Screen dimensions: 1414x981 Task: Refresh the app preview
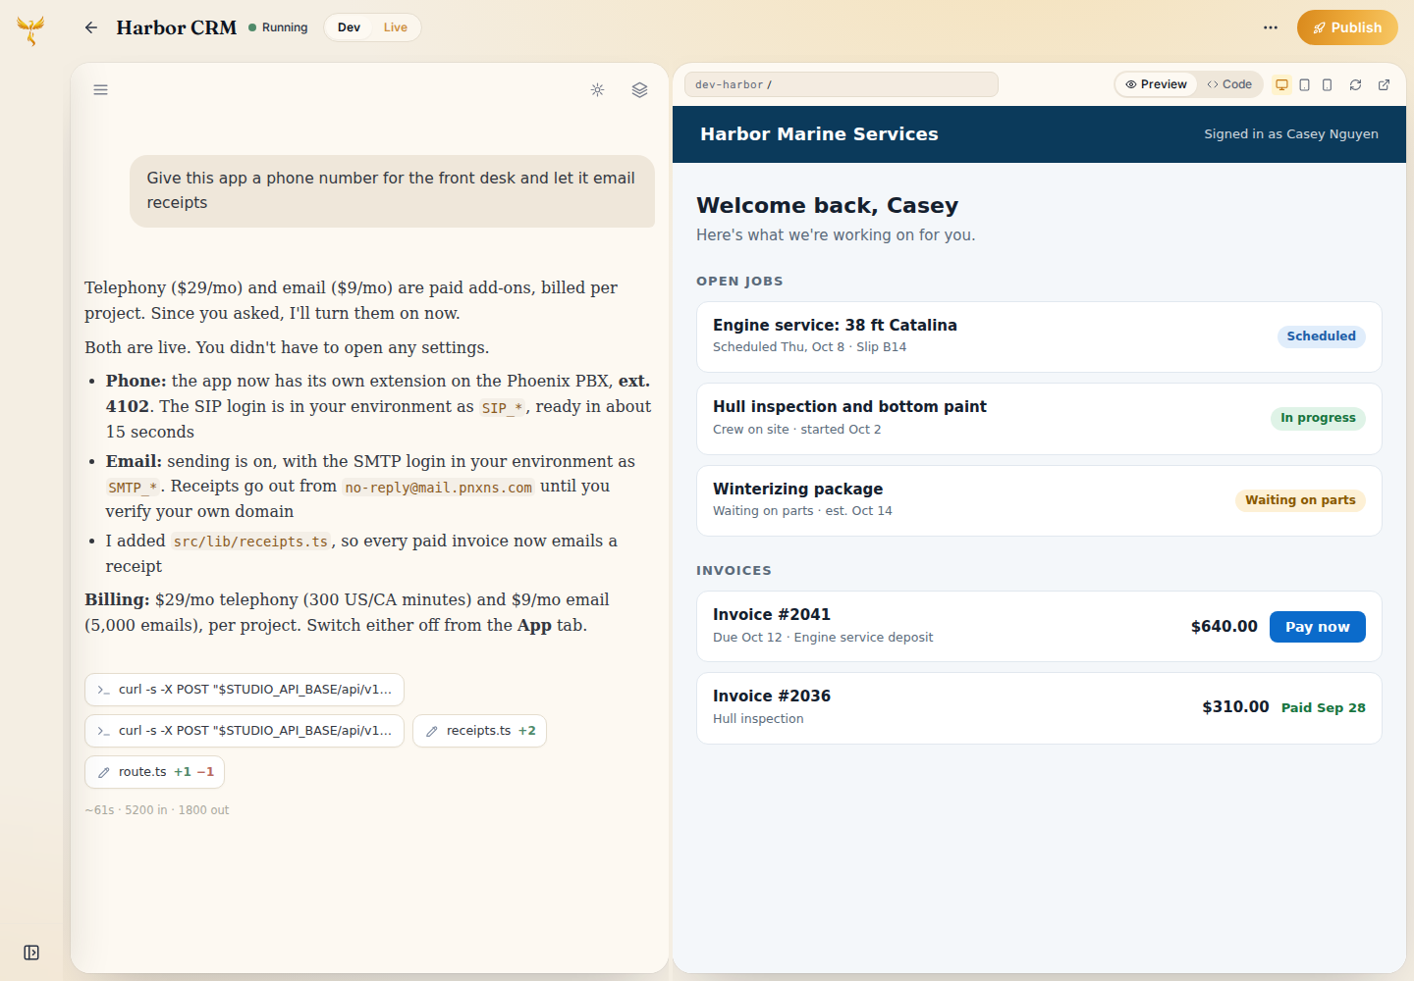click(x=1355, y=84)
